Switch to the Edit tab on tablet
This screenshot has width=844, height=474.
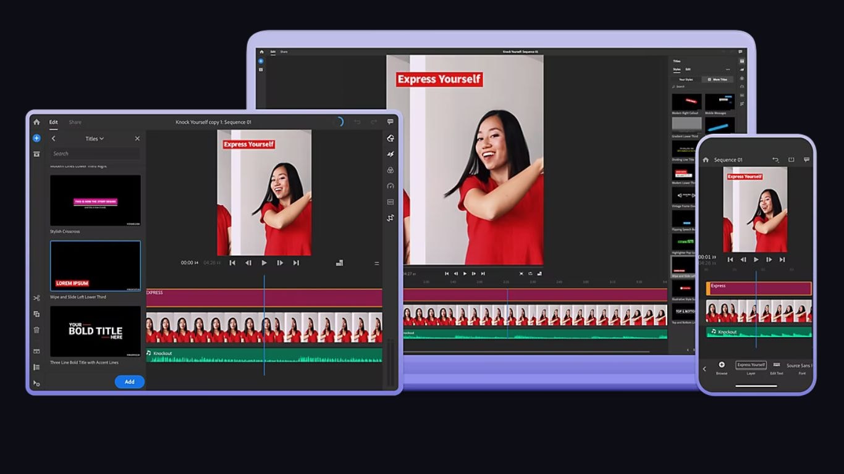54,122
